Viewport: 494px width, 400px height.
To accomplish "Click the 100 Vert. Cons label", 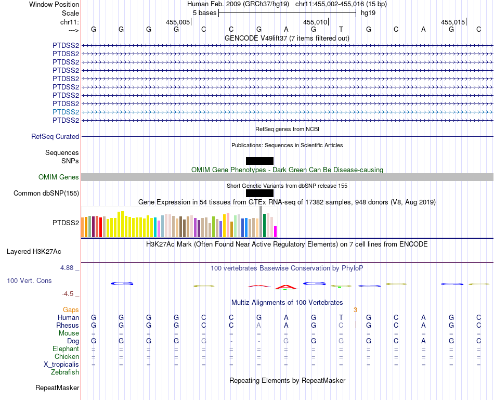I will coord(29,280).
